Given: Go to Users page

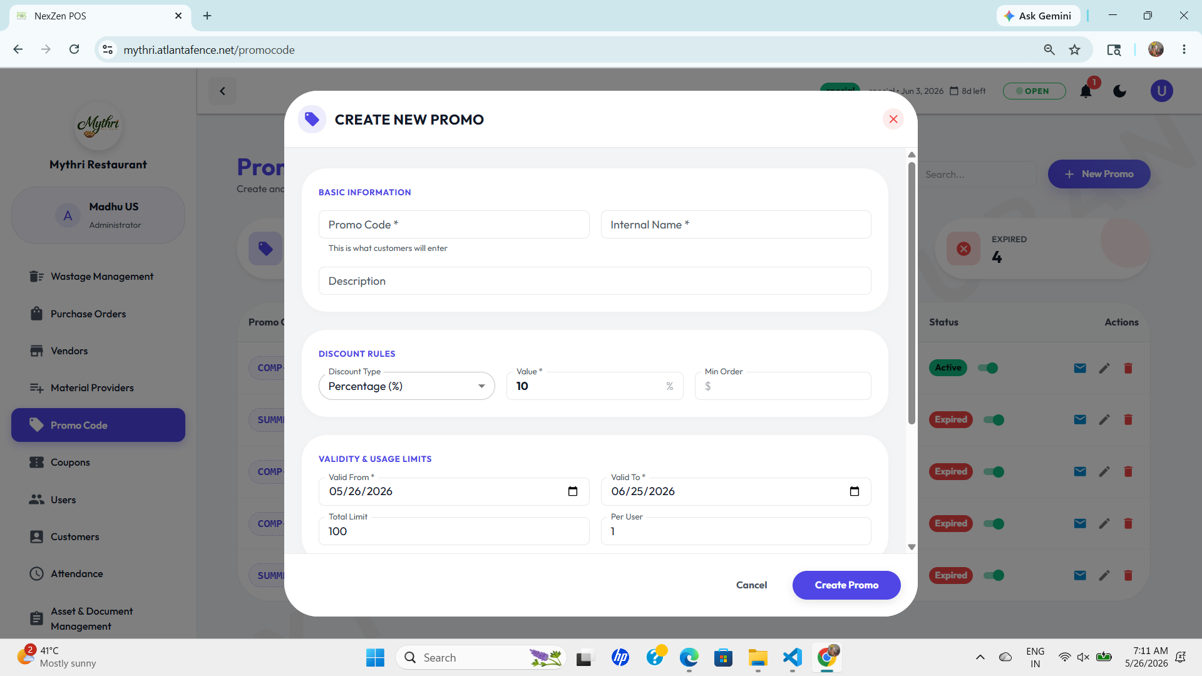Looking at the screenshot, I should [98, 499].
